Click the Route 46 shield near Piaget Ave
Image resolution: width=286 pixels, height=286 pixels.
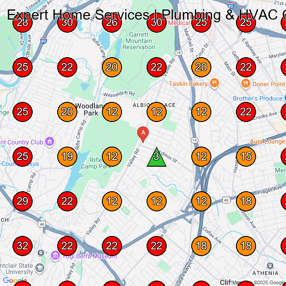[x=226, y=200]
